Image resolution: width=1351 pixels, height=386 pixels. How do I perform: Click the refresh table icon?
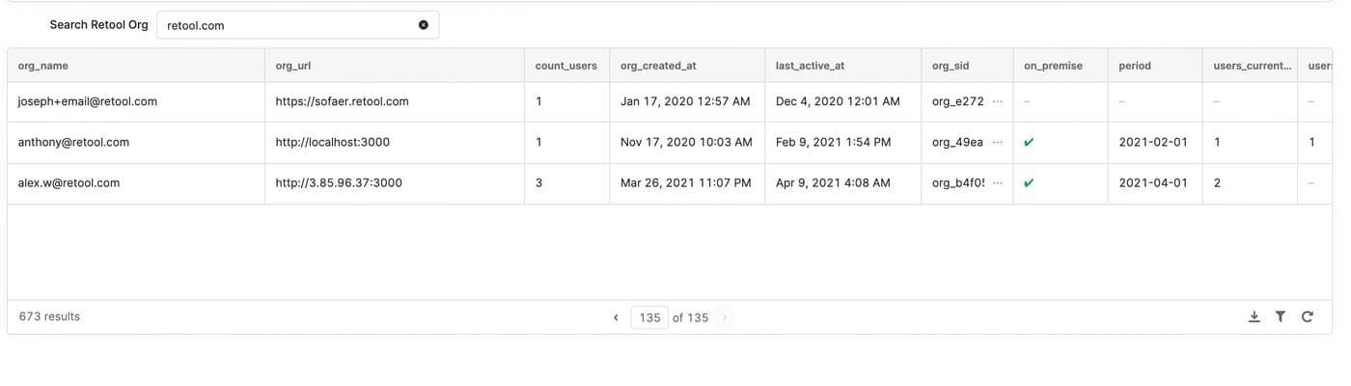[x=1307, y=317]
